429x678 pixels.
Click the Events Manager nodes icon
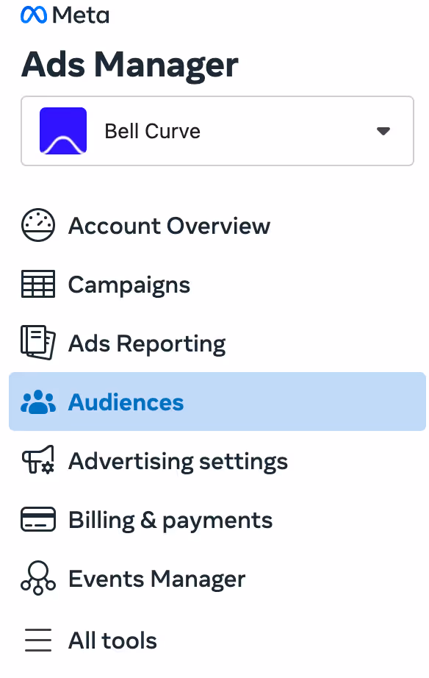pyautogui.click(x=38, y=578)
